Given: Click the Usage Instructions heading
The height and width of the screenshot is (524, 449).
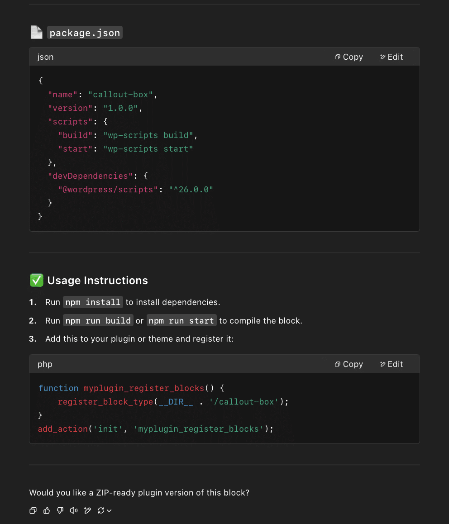Looking at the screenshot, I should [x=98, y=281].
